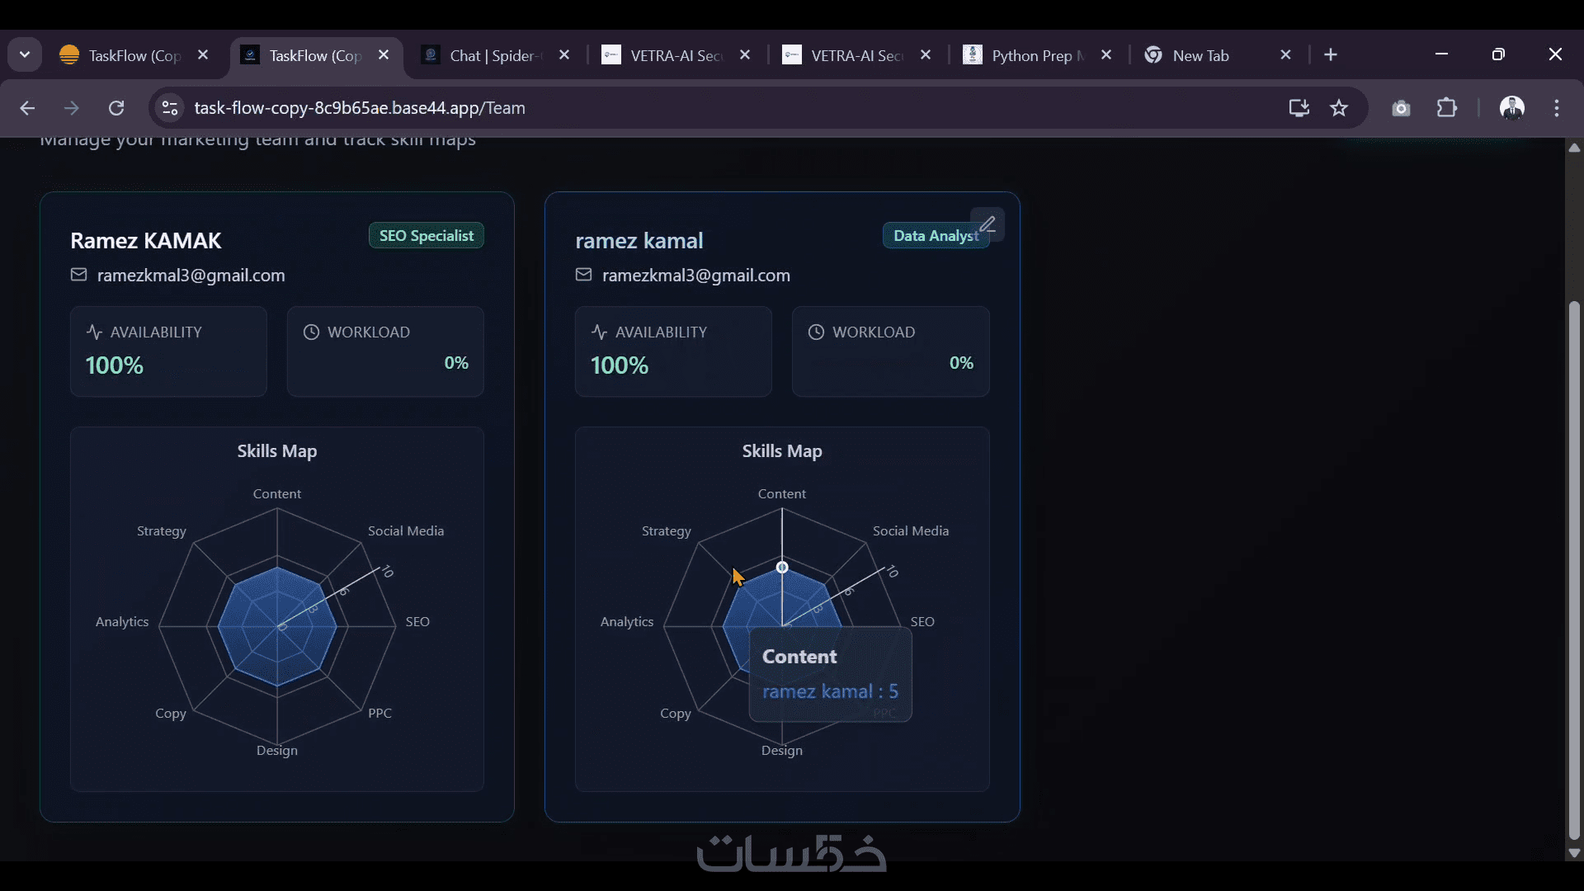Image resolution: width=1584 pixels, height=891 pixels.
Task: Go back with the back arrow
Action: click(x=27, y=108)
